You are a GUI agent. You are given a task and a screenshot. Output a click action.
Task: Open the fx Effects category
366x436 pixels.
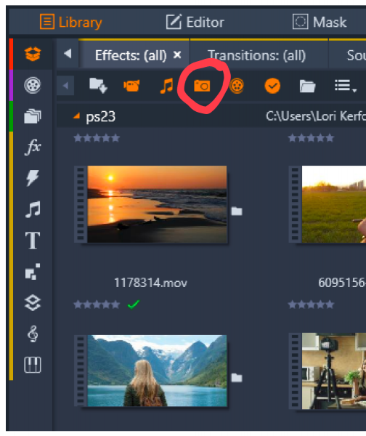[33, 147]
